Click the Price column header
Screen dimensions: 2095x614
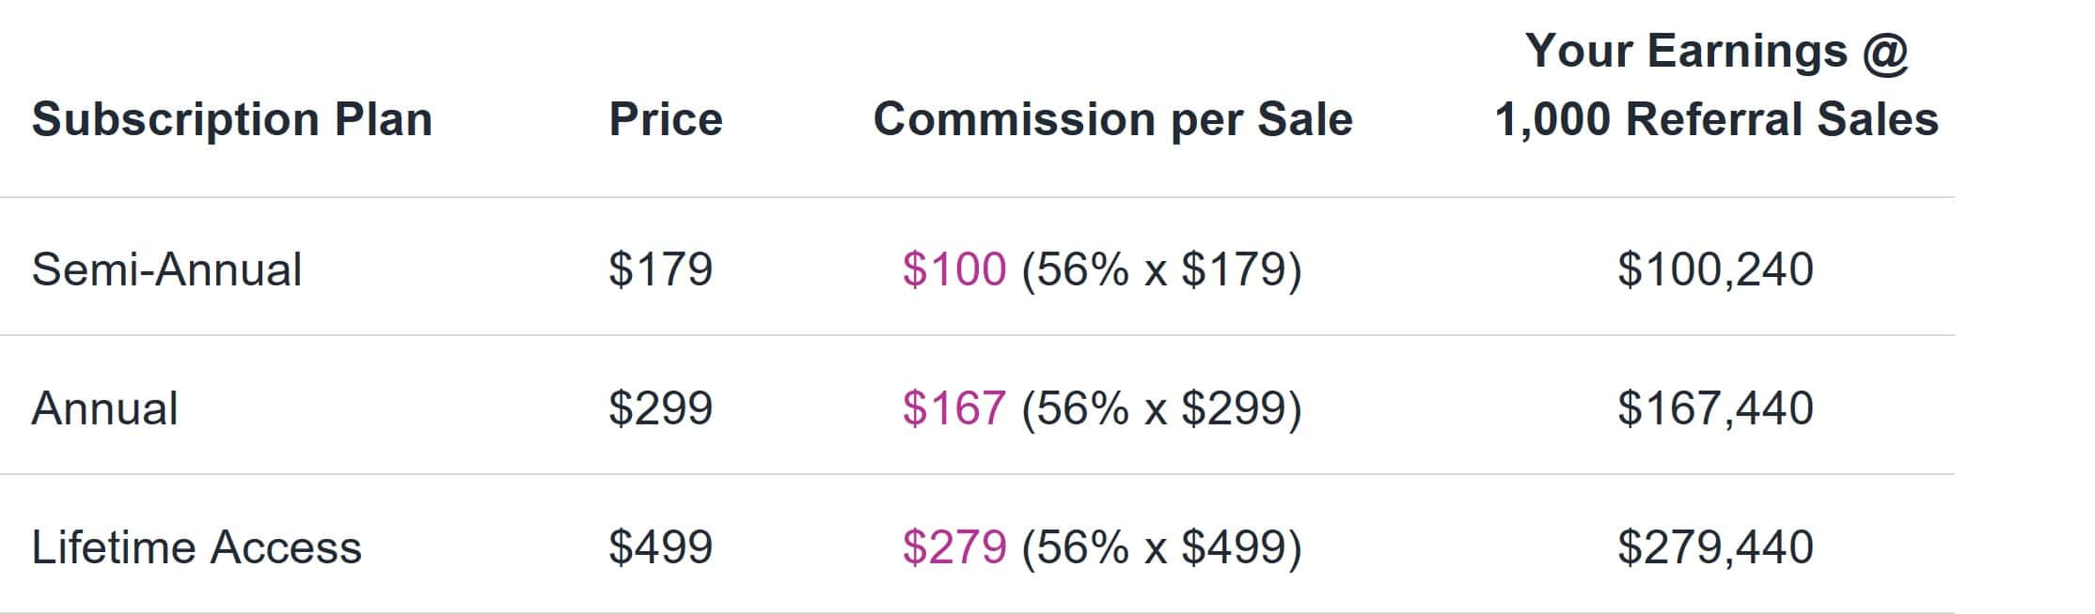[x=666, y=120]
